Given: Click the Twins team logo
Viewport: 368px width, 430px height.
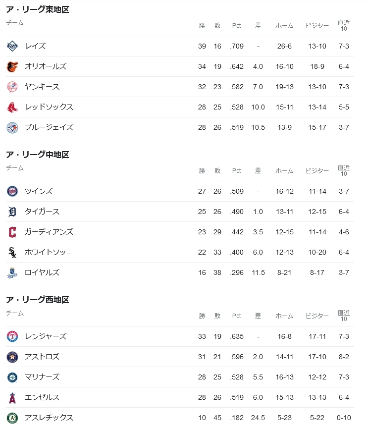Looking at the screenshot, I should pos(12,191).
